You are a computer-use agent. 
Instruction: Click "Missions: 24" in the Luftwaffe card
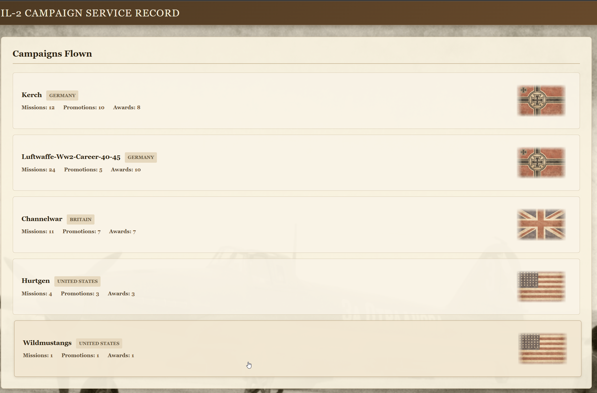(x=38, y=170)
